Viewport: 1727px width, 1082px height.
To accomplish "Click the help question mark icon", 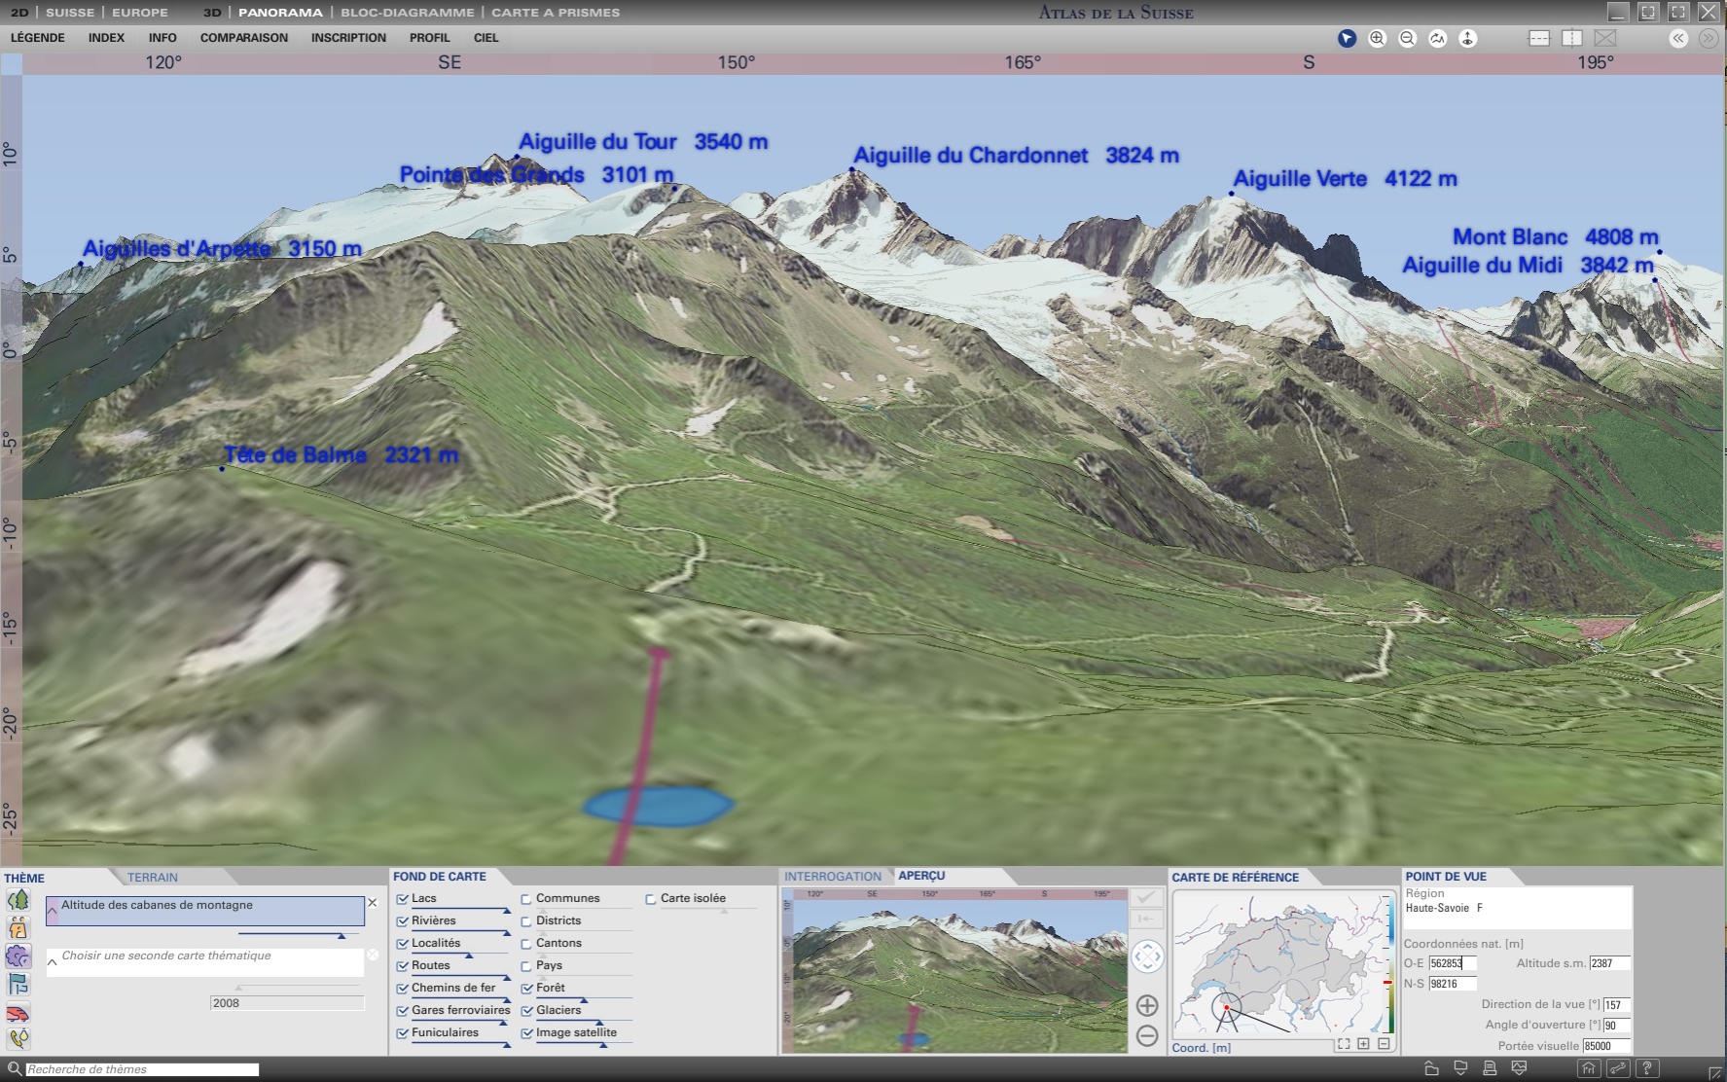I will point(1646,1068).
